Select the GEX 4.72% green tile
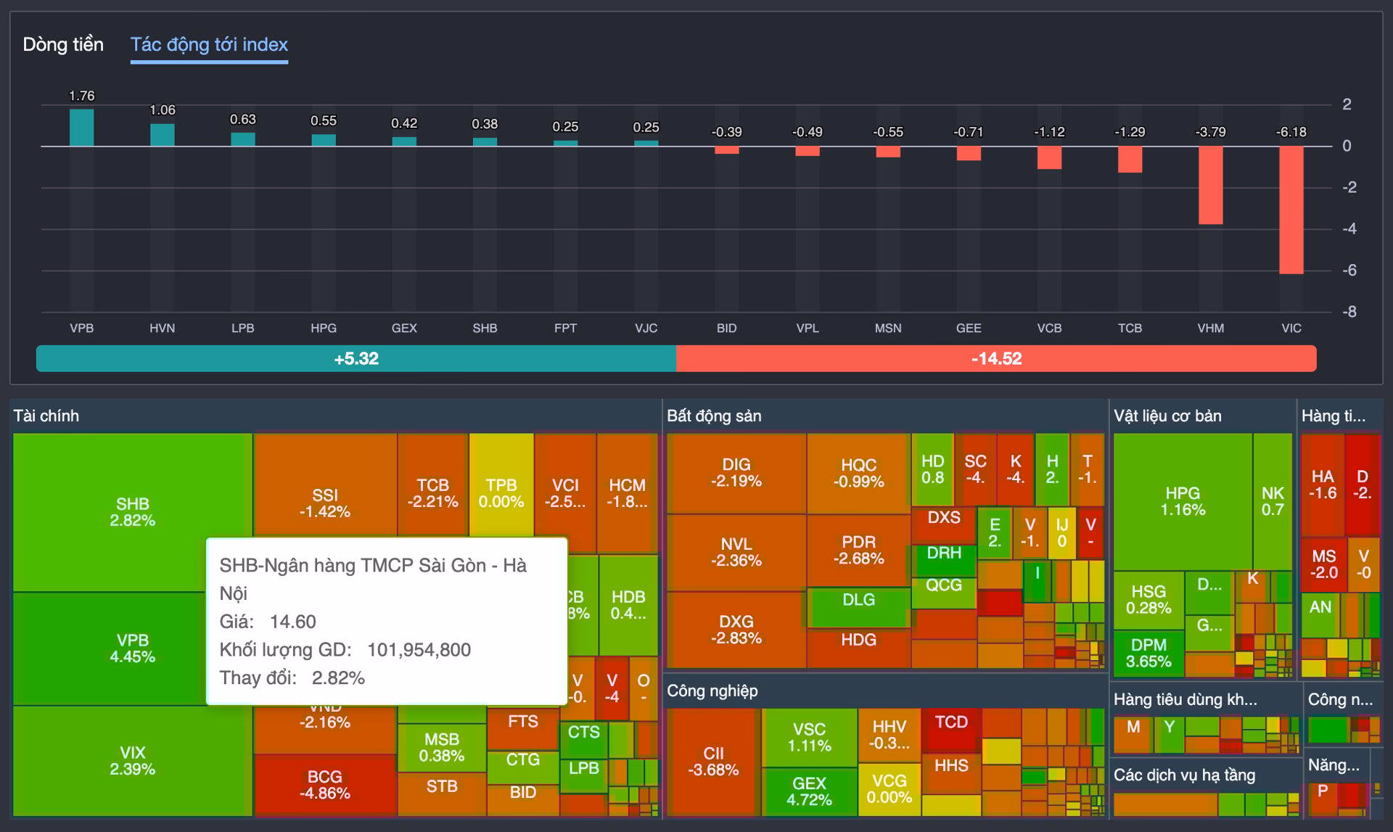This screenshot has width=1393, height=832. [809, 791]
